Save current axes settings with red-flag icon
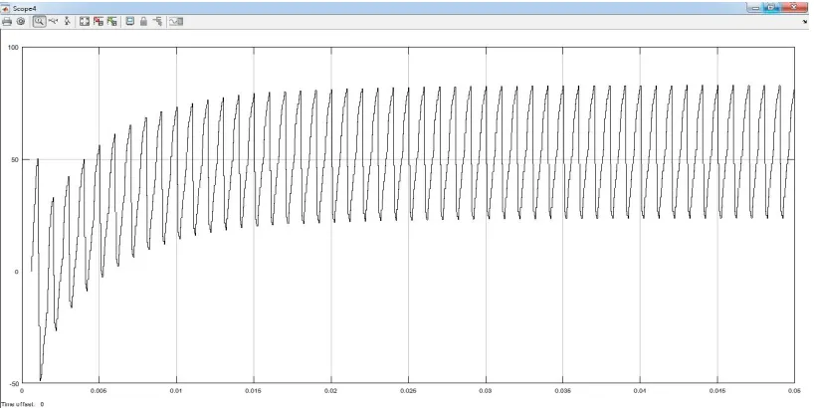This screenshot has width=814, height=408. tap(99, 21)
